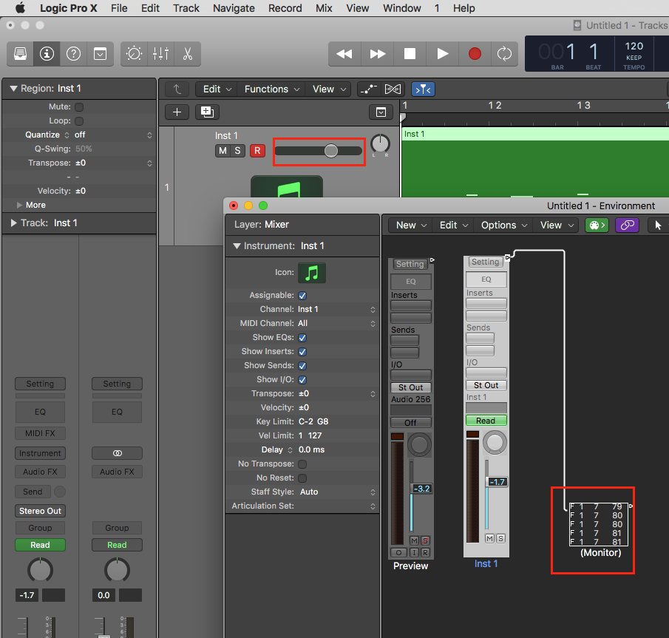Click the purple link icon in Environment
669x638 pixels.
pyautogui.click(x=627, y=225)
